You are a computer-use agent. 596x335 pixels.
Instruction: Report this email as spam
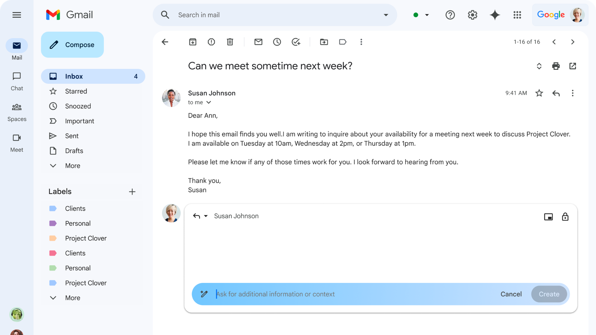click(211, 42)
